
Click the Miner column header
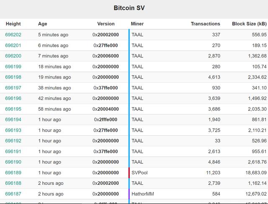[x=137, y=24]
